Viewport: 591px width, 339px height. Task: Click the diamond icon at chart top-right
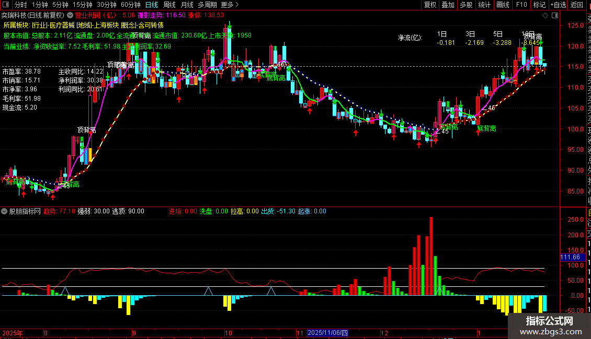(x=545, y=15)
